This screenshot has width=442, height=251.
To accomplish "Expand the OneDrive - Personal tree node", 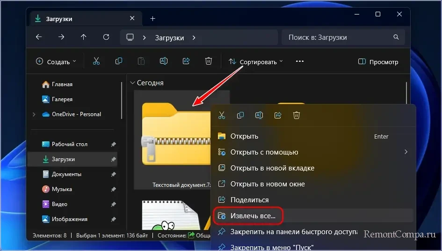I will tap(34, 114).
